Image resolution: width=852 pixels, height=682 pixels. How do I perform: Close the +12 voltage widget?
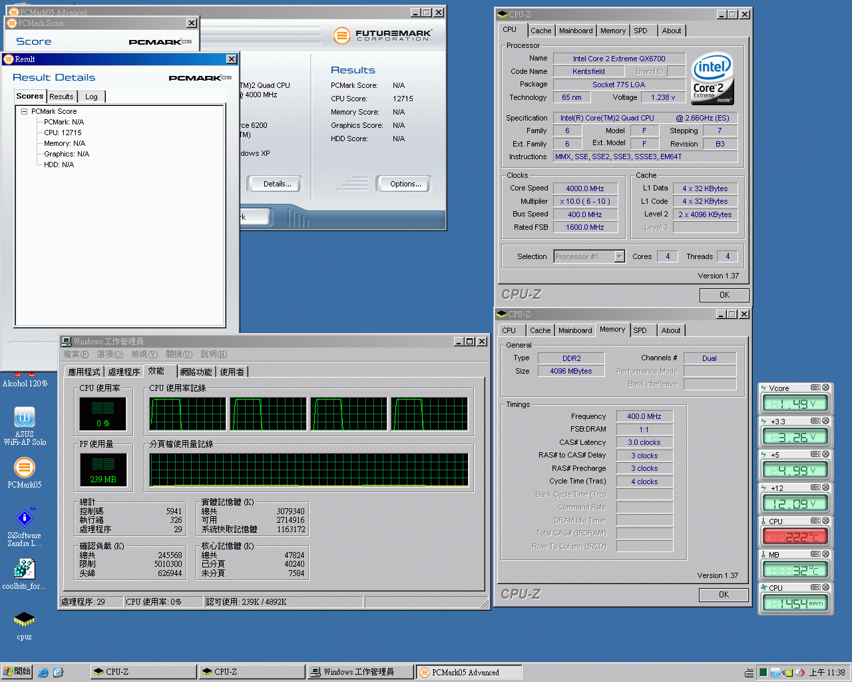pyautogui.click(x=825, y=488)
